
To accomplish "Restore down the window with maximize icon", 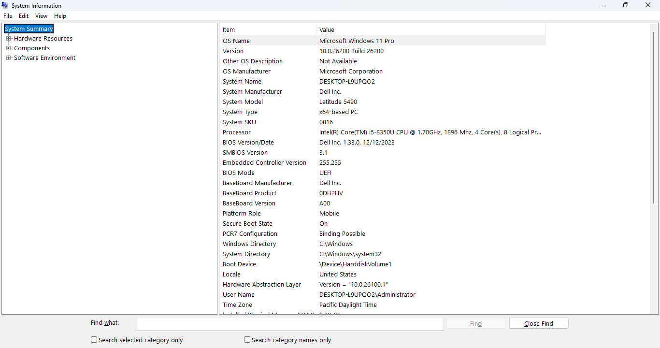I will pyautogui.click(x=626, y=5).
